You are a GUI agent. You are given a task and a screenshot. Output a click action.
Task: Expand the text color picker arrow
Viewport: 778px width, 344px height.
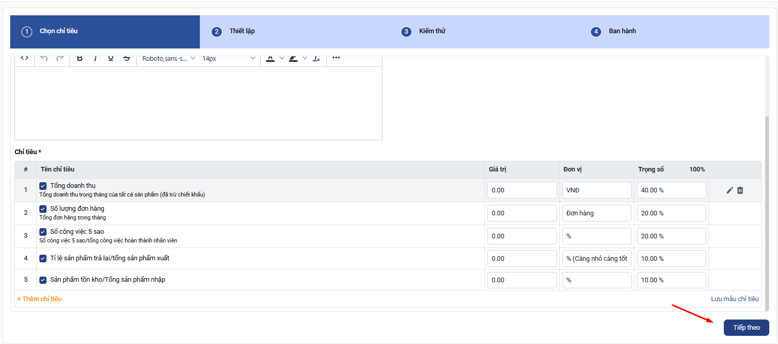(282, 58)
